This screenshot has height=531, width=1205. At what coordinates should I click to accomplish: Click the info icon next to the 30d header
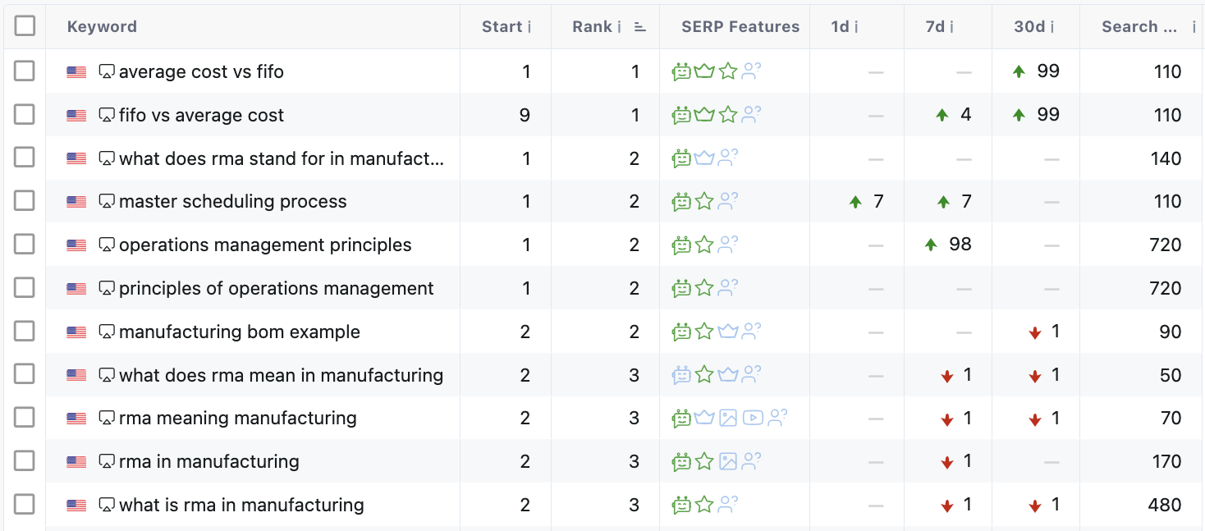1052,27
